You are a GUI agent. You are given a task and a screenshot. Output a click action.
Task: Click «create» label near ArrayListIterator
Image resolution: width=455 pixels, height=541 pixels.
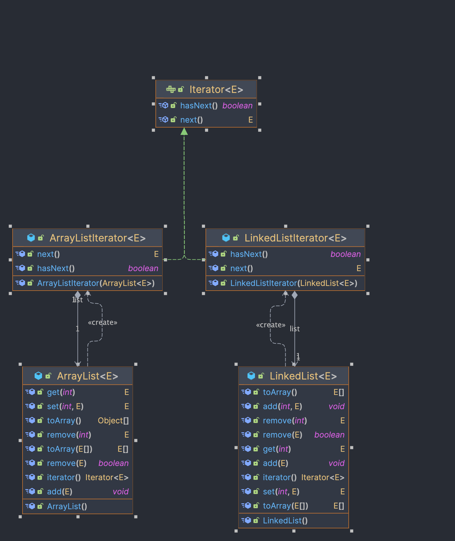click(103, 322)
